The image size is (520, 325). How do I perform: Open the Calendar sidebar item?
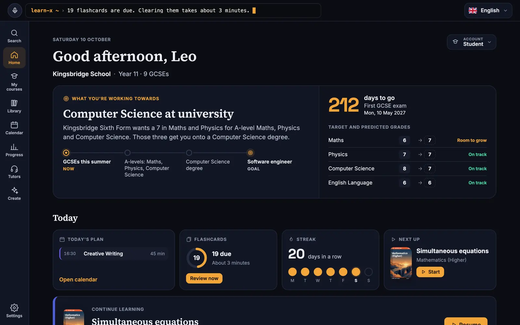pyautogui.click(x=14, y=128)
